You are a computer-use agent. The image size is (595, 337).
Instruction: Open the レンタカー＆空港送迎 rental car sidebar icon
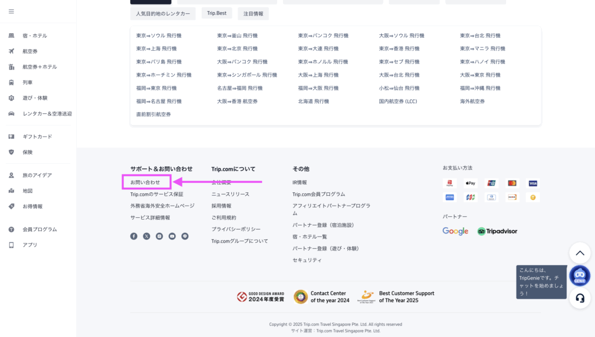pyautogui.click(x=11, y=113)
